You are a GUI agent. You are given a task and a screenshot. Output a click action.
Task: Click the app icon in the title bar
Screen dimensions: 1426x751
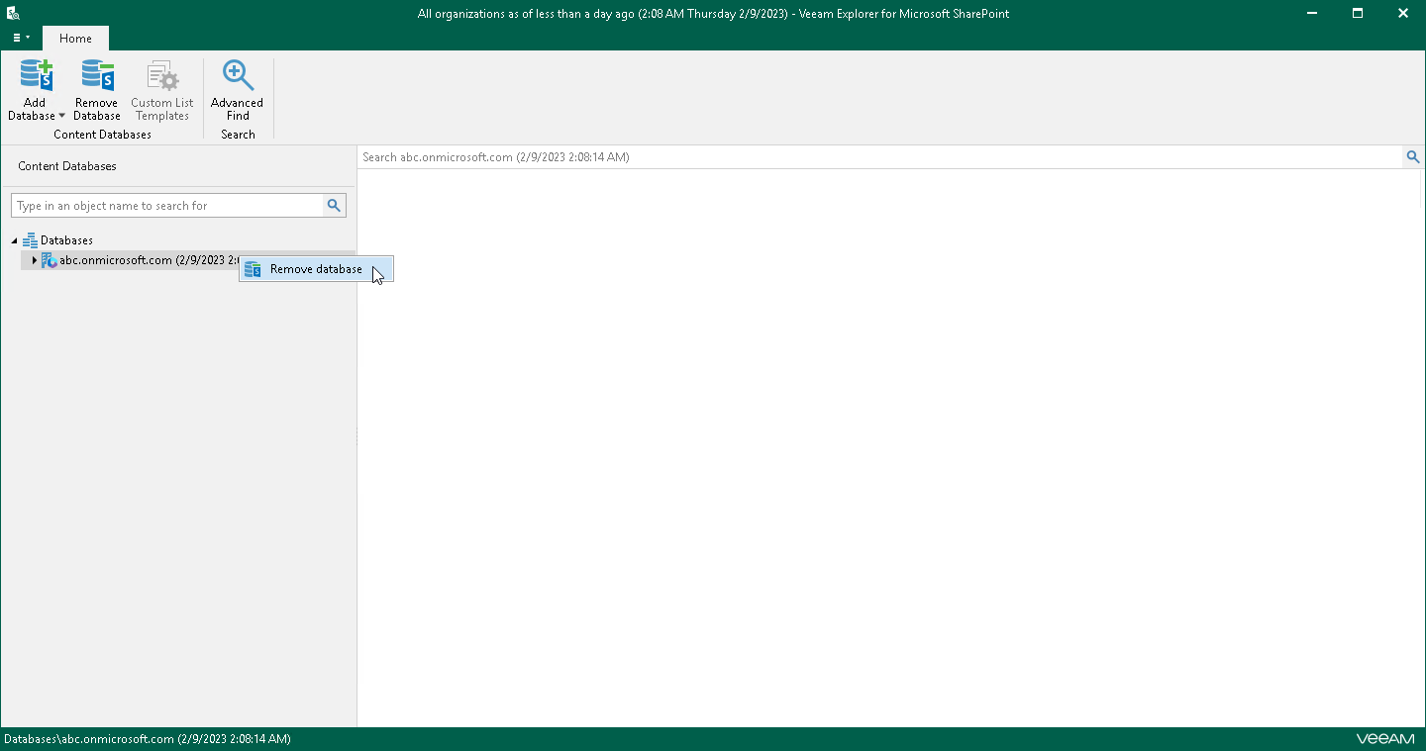(x=13, y=14)
